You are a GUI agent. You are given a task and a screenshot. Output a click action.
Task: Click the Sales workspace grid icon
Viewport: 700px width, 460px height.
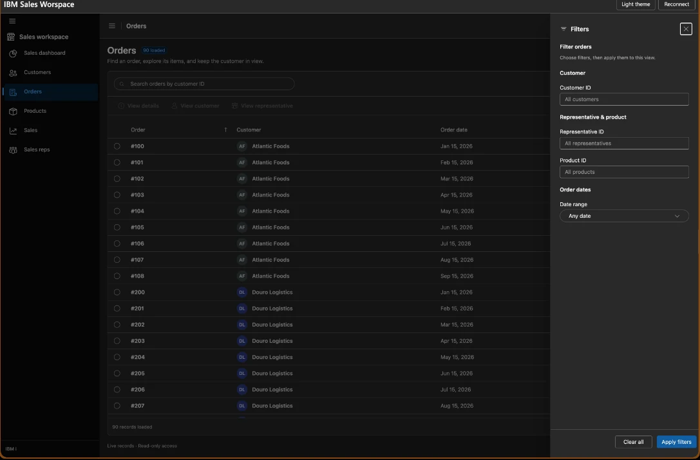pos(11,37)
